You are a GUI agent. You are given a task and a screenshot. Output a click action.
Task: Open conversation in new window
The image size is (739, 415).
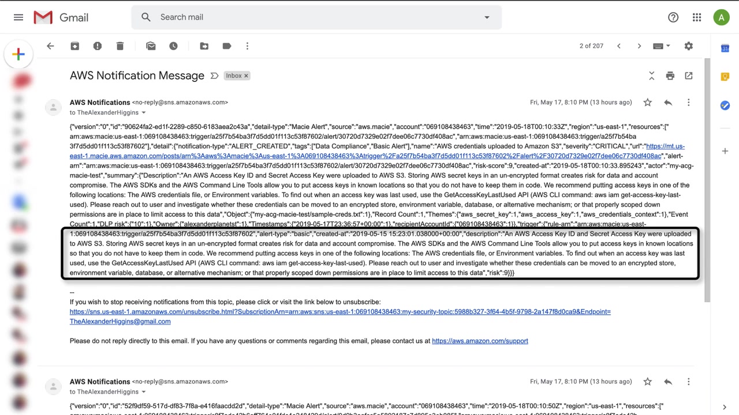689,76
